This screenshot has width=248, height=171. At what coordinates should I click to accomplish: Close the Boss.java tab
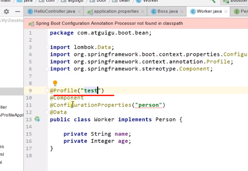tap(182, 11)
